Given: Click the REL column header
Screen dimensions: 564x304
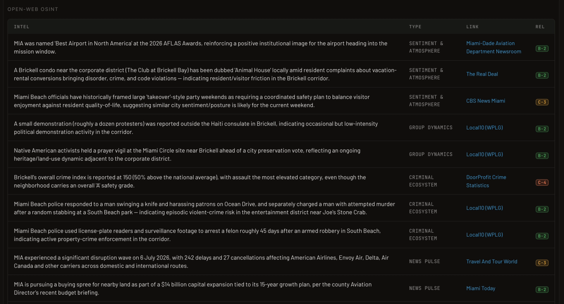Looking at the screenshot, I should (540, 27).
